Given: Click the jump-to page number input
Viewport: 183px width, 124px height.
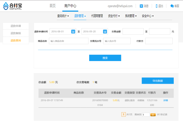Looking at the screenshot, I should (x=146, y=114).
